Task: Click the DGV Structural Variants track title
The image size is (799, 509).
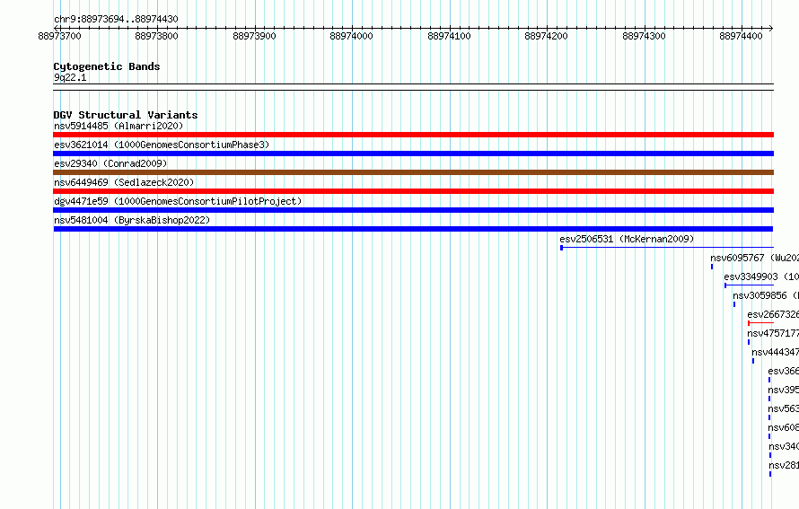Action: coord(126,115)
